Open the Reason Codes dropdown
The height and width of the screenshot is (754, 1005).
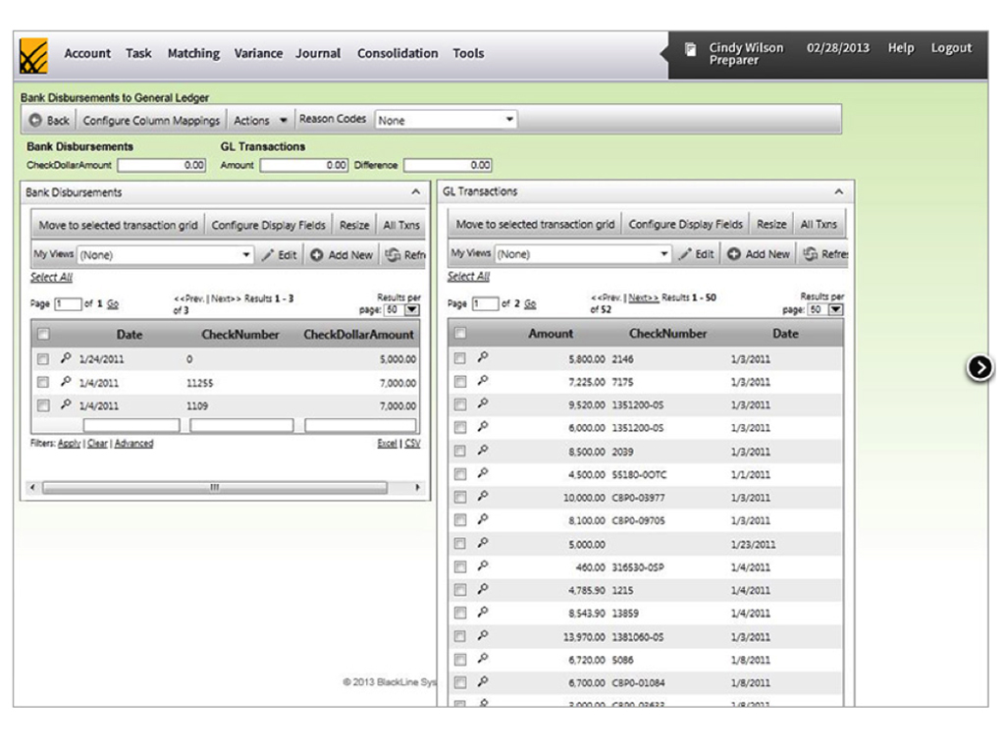(x=446, y=120)
